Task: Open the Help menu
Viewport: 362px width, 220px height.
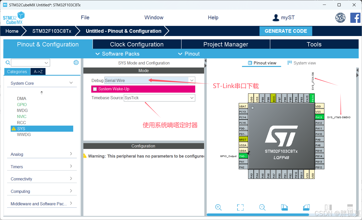Action: [x=213, y=18]
